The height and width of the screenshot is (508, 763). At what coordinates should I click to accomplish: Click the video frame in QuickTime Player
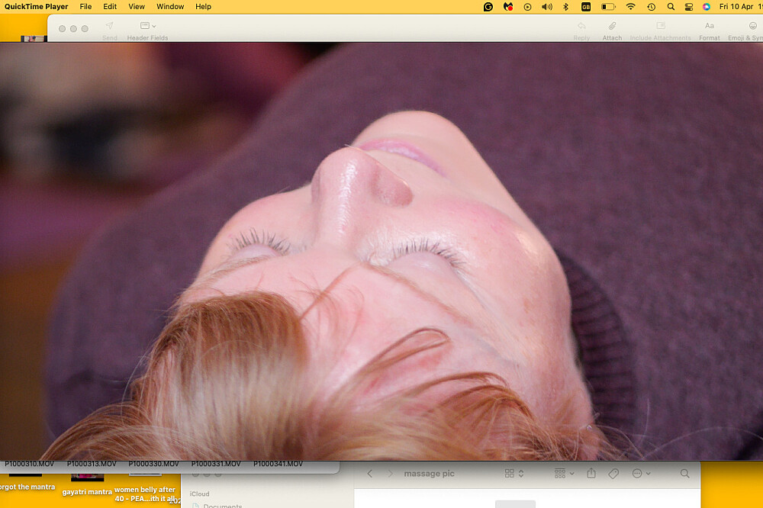click(x=381, y=251)
